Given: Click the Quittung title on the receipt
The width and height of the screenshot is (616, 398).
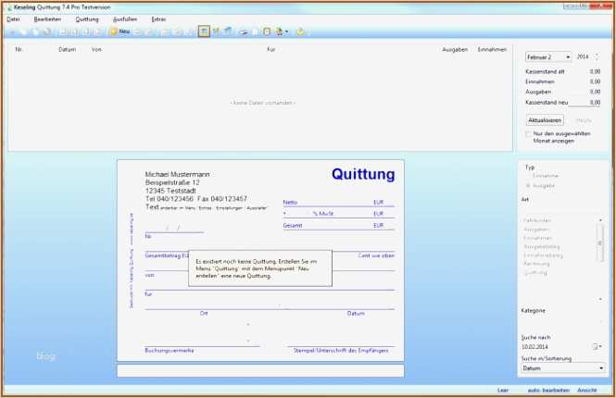Looking at the screenshot, I should pyautogui.click(x=363, y=174).
